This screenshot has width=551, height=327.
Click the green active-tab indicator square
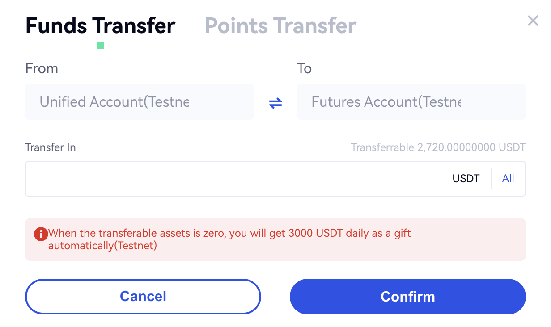(x=100, y=45)
